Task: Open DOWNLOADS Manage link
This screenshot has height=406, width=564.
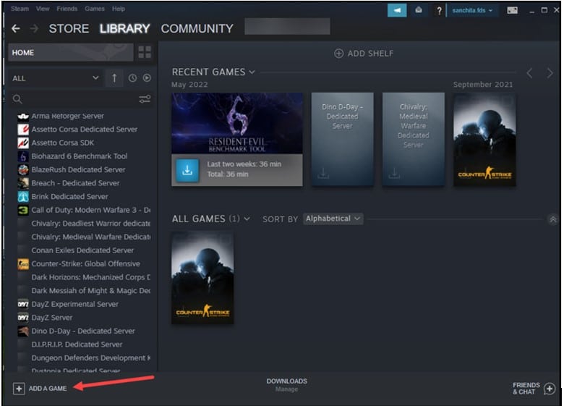Action: pos(286,385)
